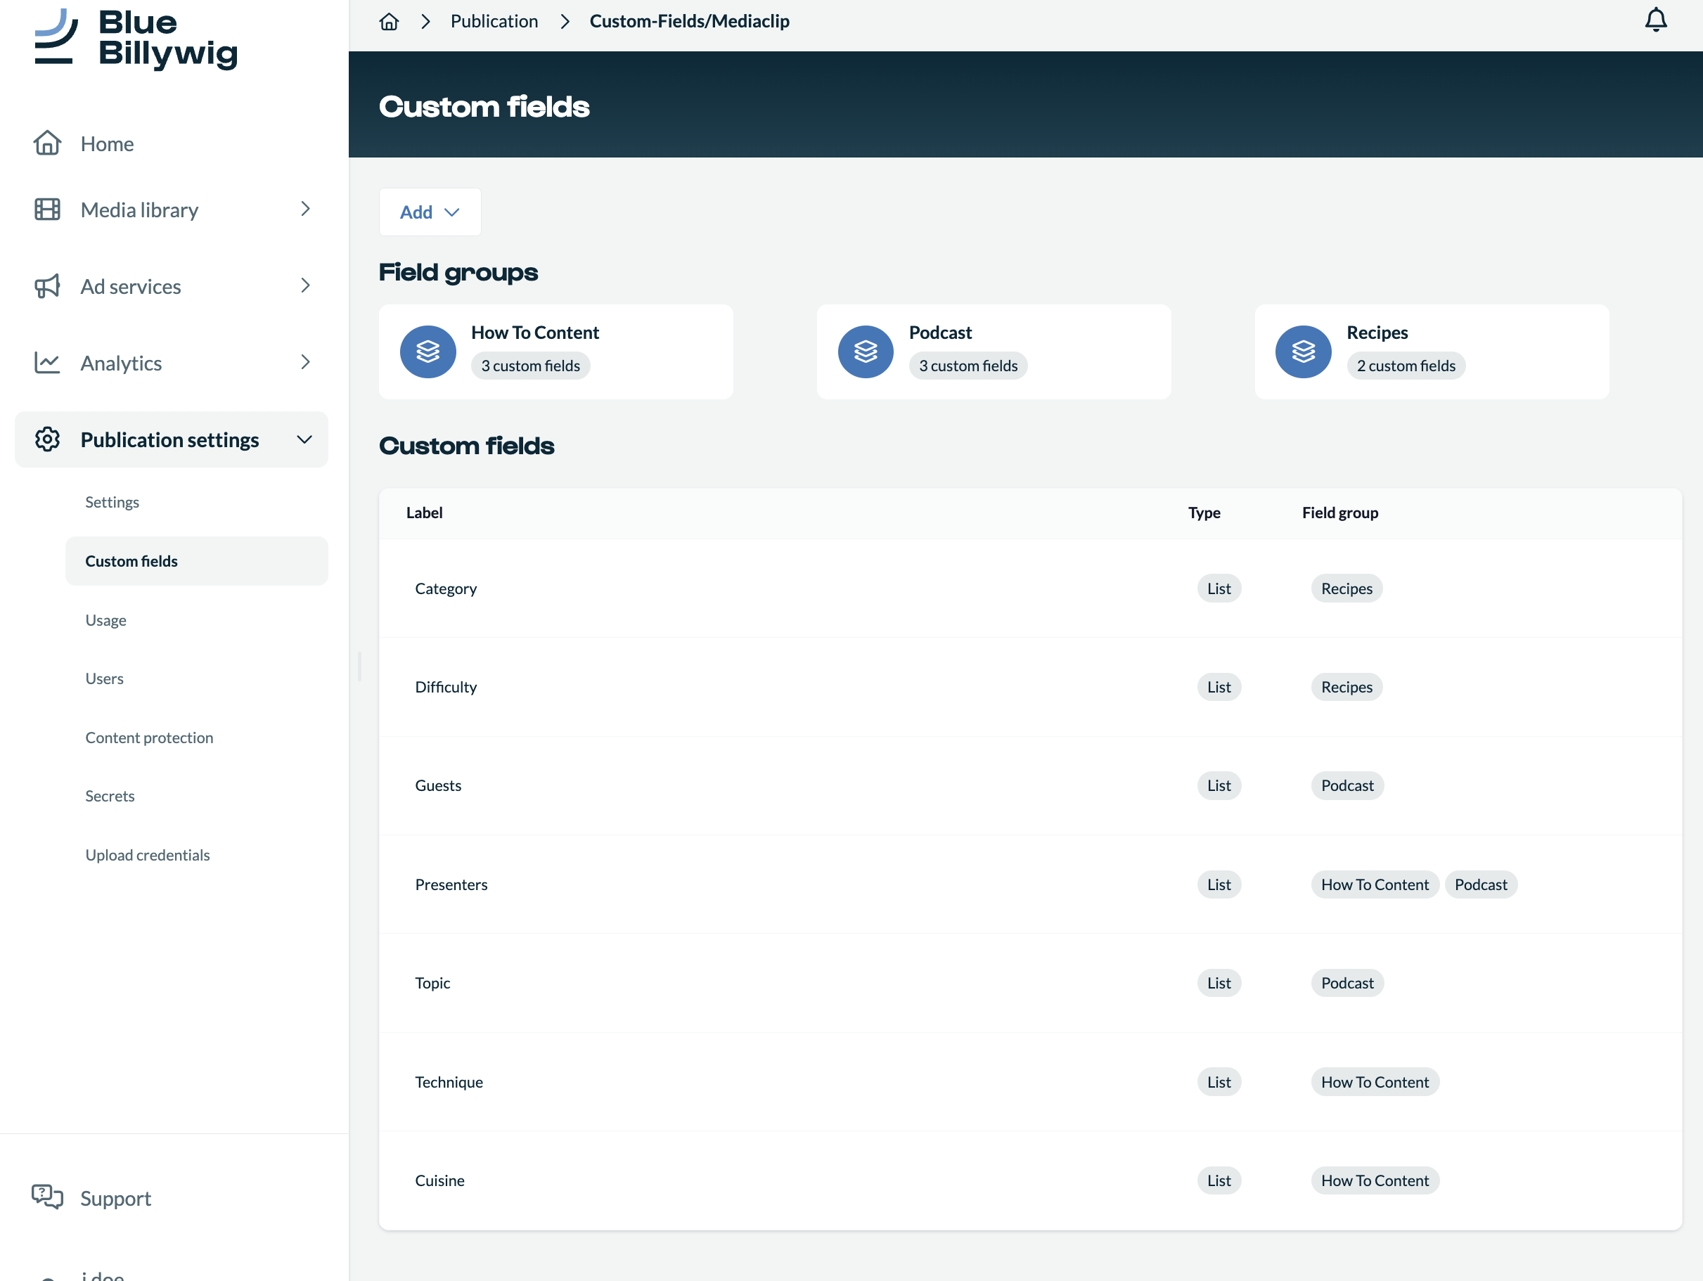Click the Media library film icon
This screenshot has height=1281, width=1703.
coord(47,210)
